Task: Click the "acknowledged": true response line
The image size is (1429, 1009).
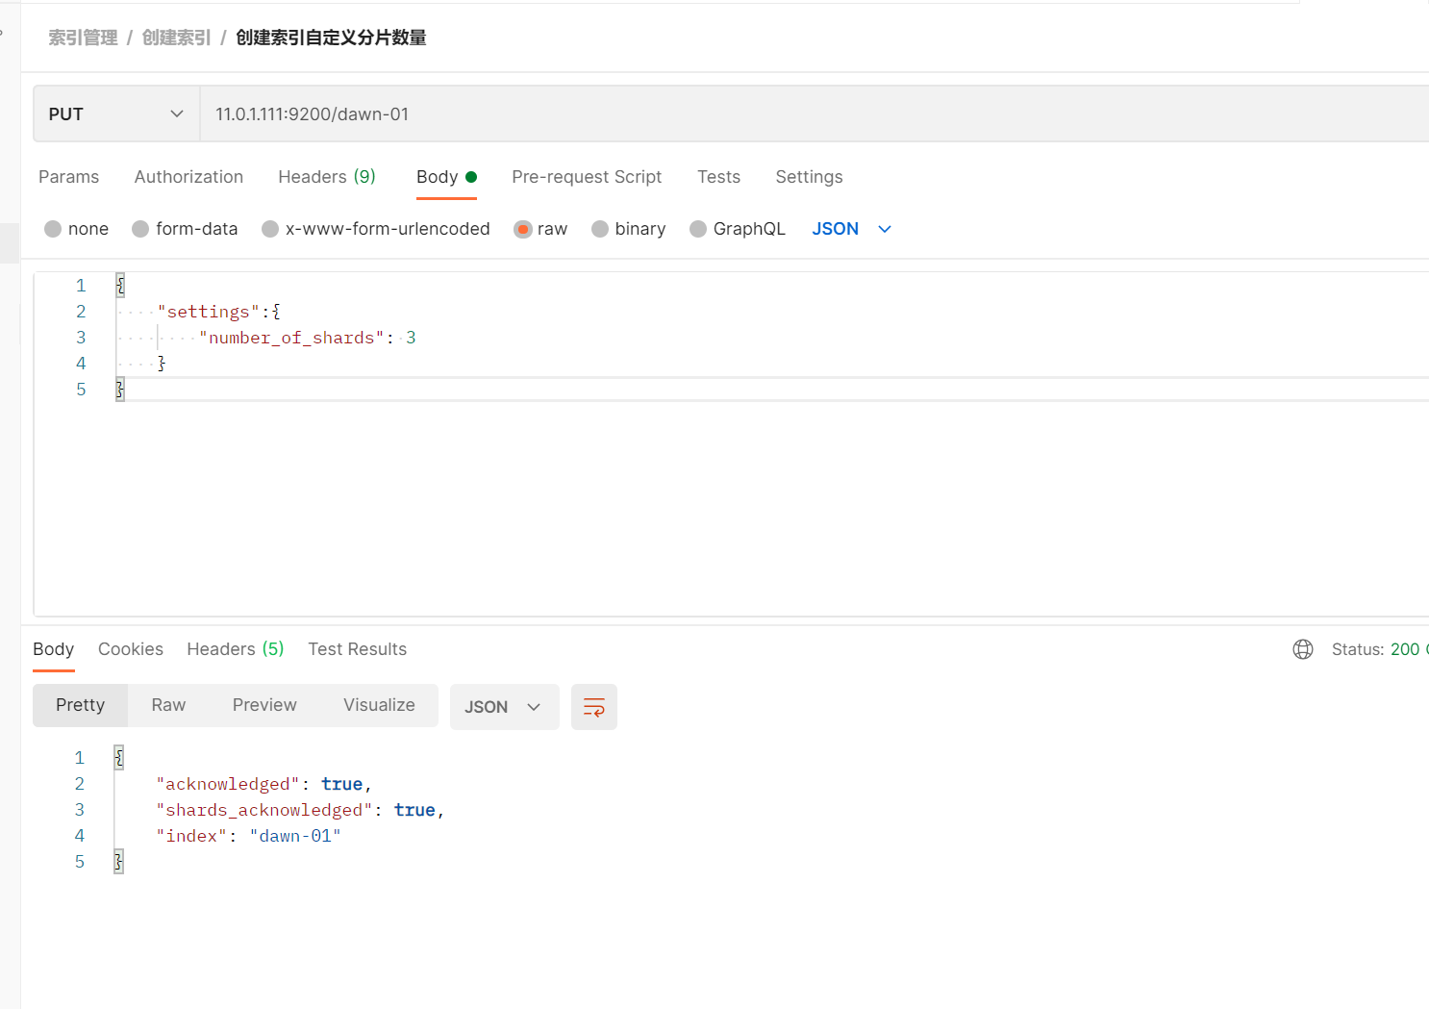Action: pyautogui.click(x=263, y=784)
